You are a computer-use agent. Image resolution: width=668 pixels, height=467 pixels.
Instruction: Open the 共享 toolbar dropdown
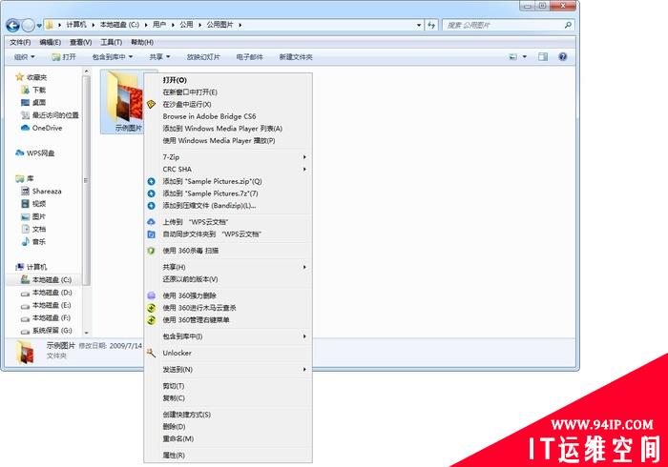point(159,57)
